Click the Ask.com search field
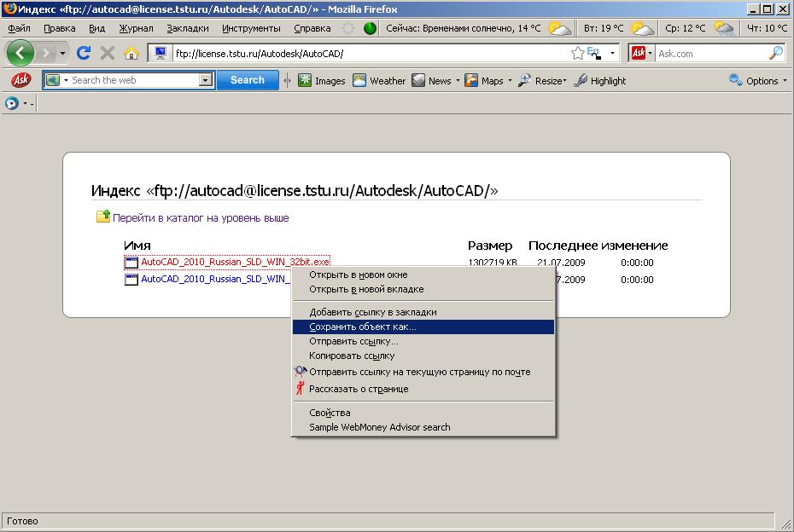Screen dimensions: 794x532 pyautogui.click(x=711, y=54)
